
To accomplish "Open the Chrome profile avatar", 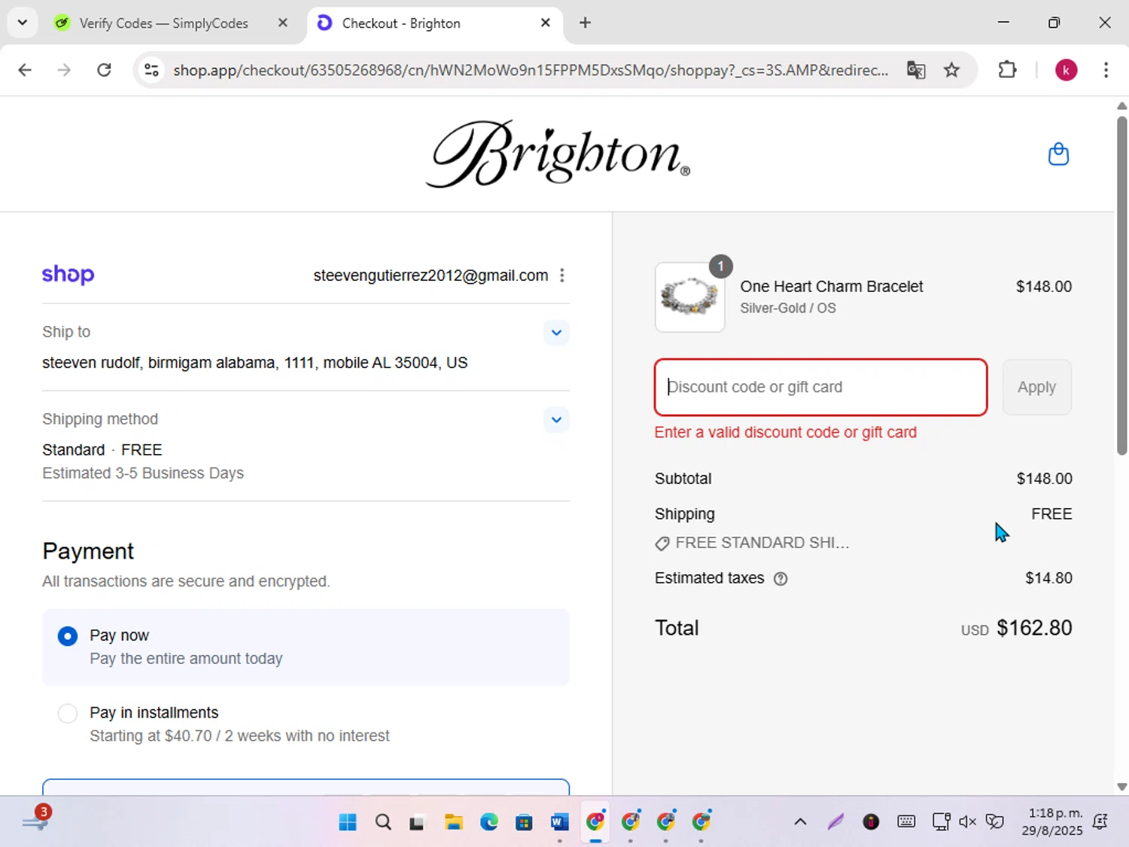I will pyautogui.click(x=1066, y=70).
